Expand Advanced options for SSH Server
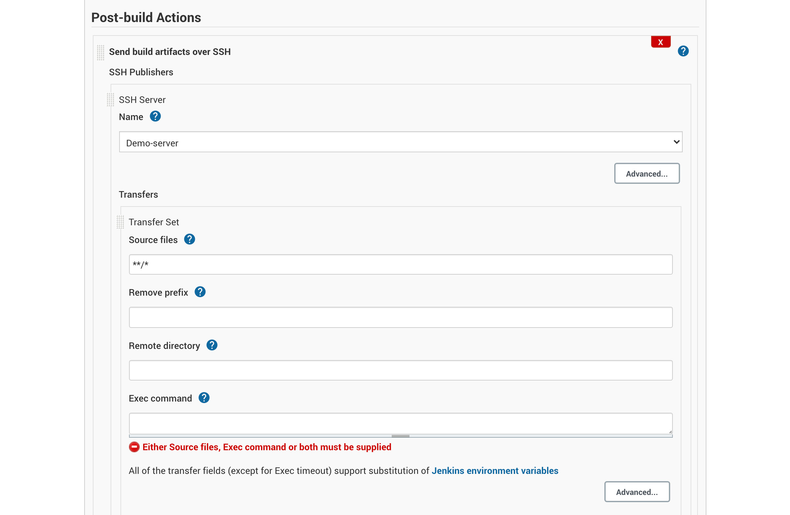This screenshot has width=790, height=515. 646,173
